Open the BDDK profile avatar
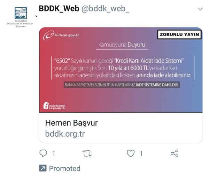This screenshot has height=176, width=209. click(x=21, y=13)
